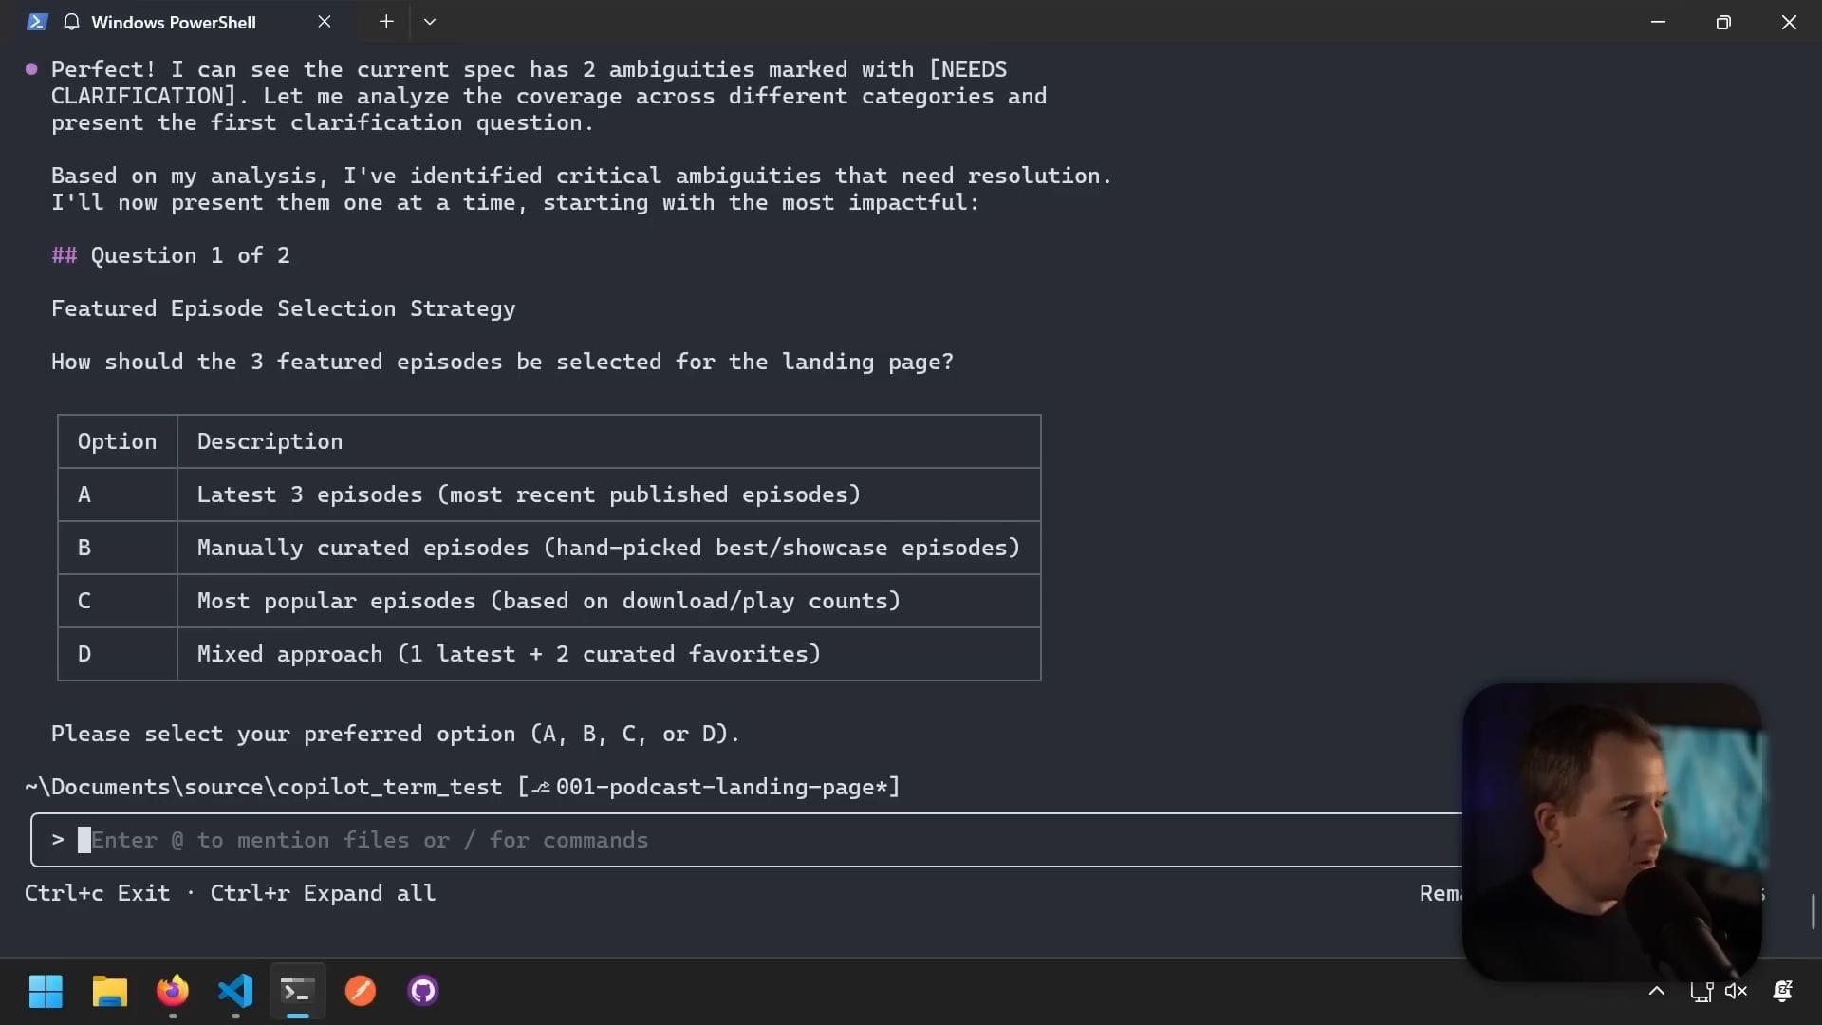Expand the new tab profile dropdown

tap(430, 22)
